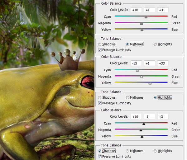Click Cyan-Red slider handle in the +10 panel

click(x=144, y=124)
